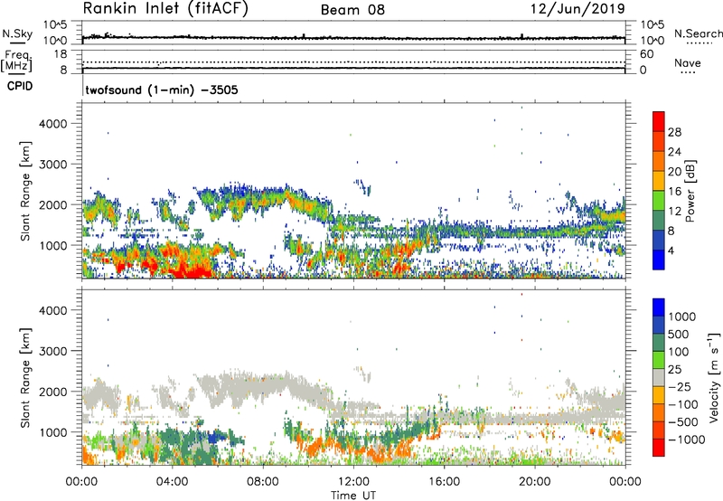Click the 'Velocity [m s-1]' colorbar title
Image resolution: width=723 pixels, height=501 pixels.
coord(714,377)
